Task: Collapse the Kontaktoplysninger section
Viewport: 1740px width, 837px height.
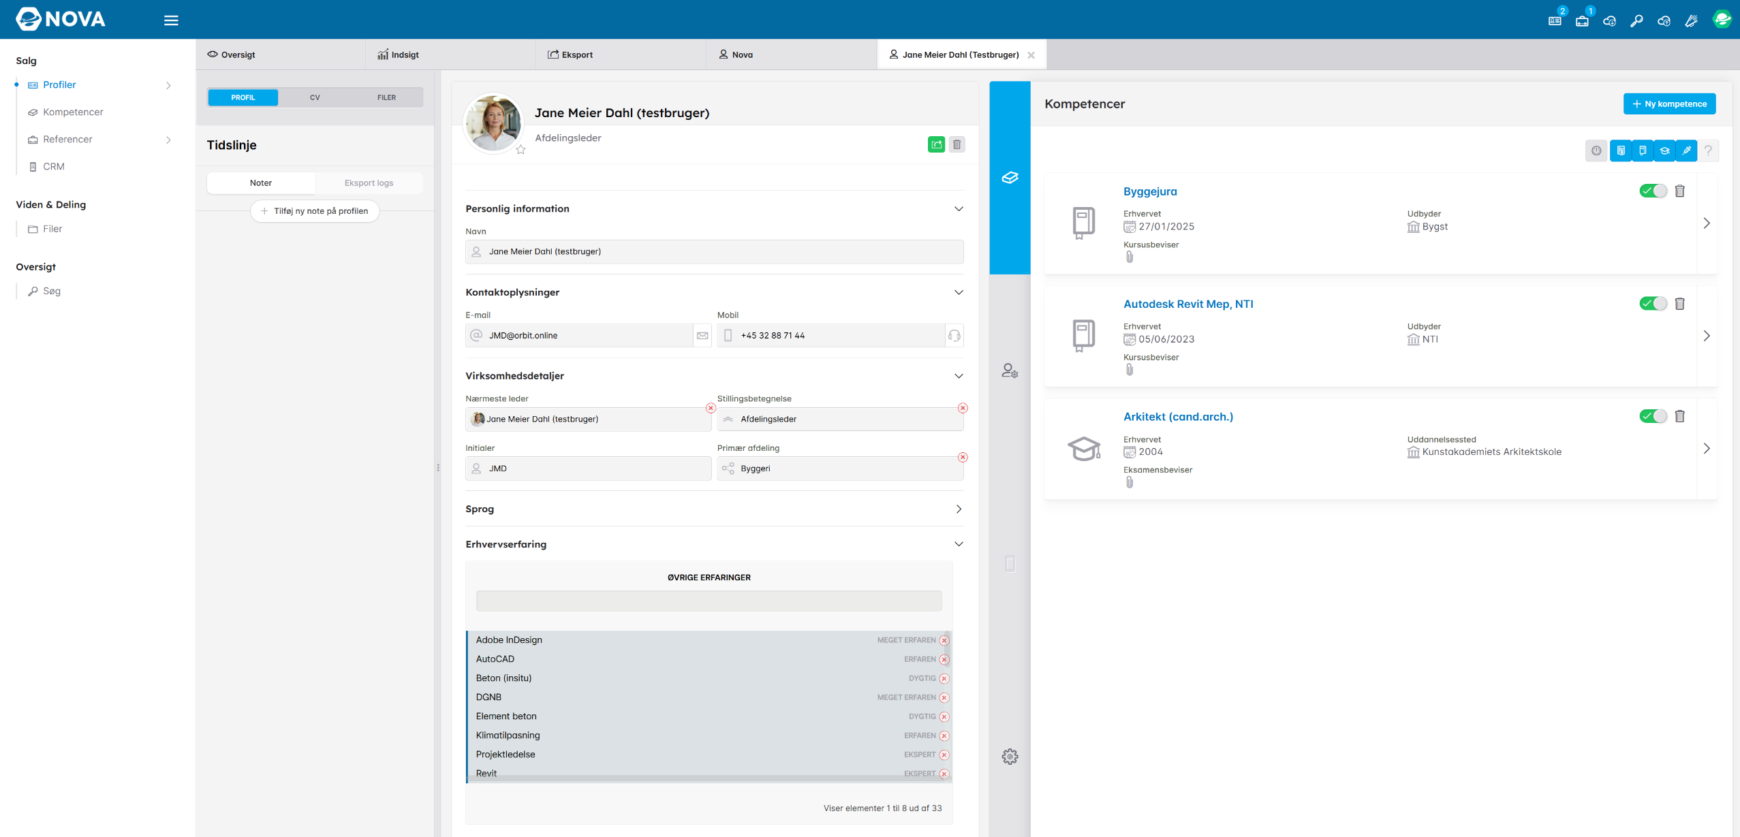Action: 959,293
